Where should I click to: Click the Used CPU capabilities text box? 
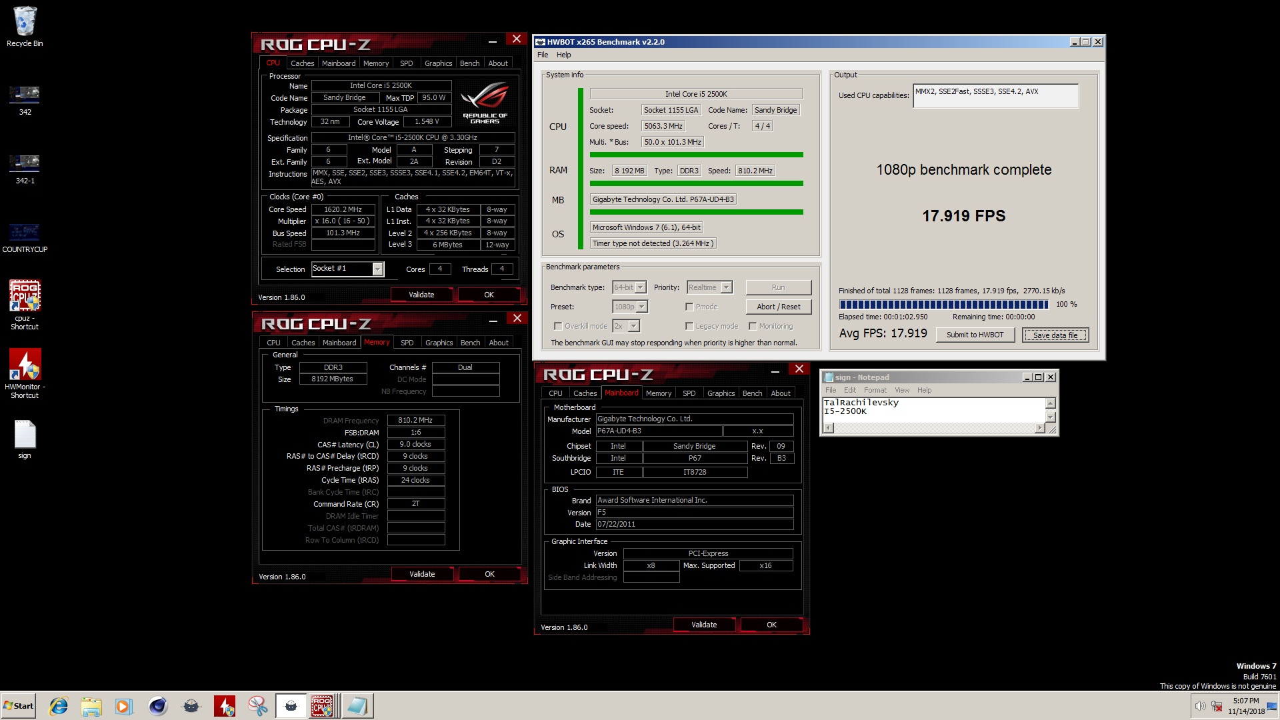tap(995, 95)
